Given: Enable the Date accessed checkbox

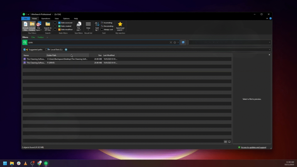Looking at the screenshot, I should pyautogui.click(x=55, y=23).
